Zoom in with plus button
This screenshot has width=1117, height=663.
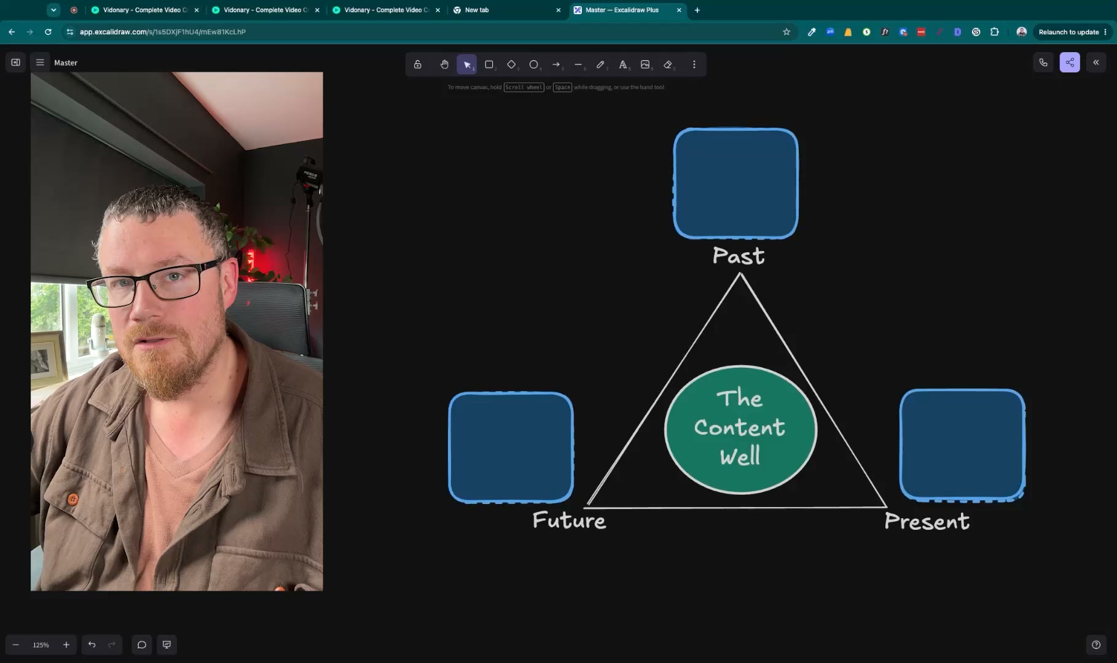(x=66, y=645)
